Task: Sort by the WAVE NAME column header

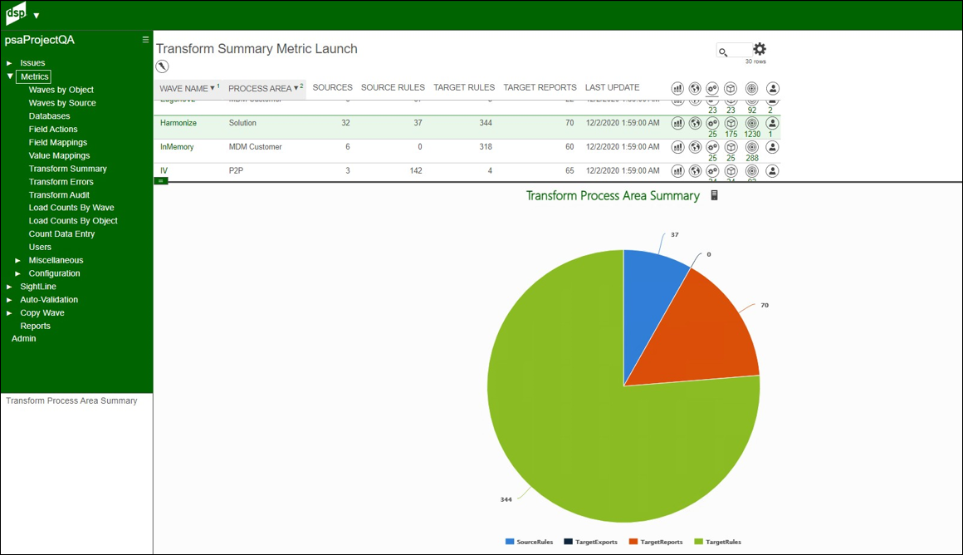Action: 183,88
